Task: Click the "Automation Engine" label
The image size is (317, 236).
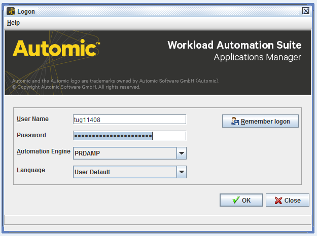Action: click(44, 151)
